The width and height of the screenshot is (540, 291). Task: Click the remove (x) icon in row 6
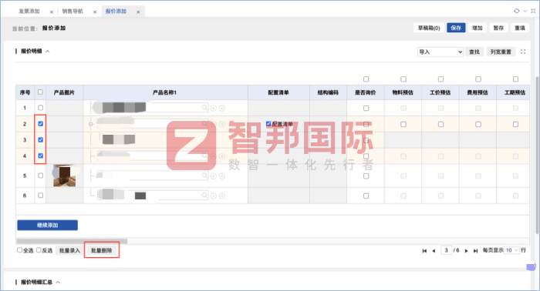pos(222,196)
